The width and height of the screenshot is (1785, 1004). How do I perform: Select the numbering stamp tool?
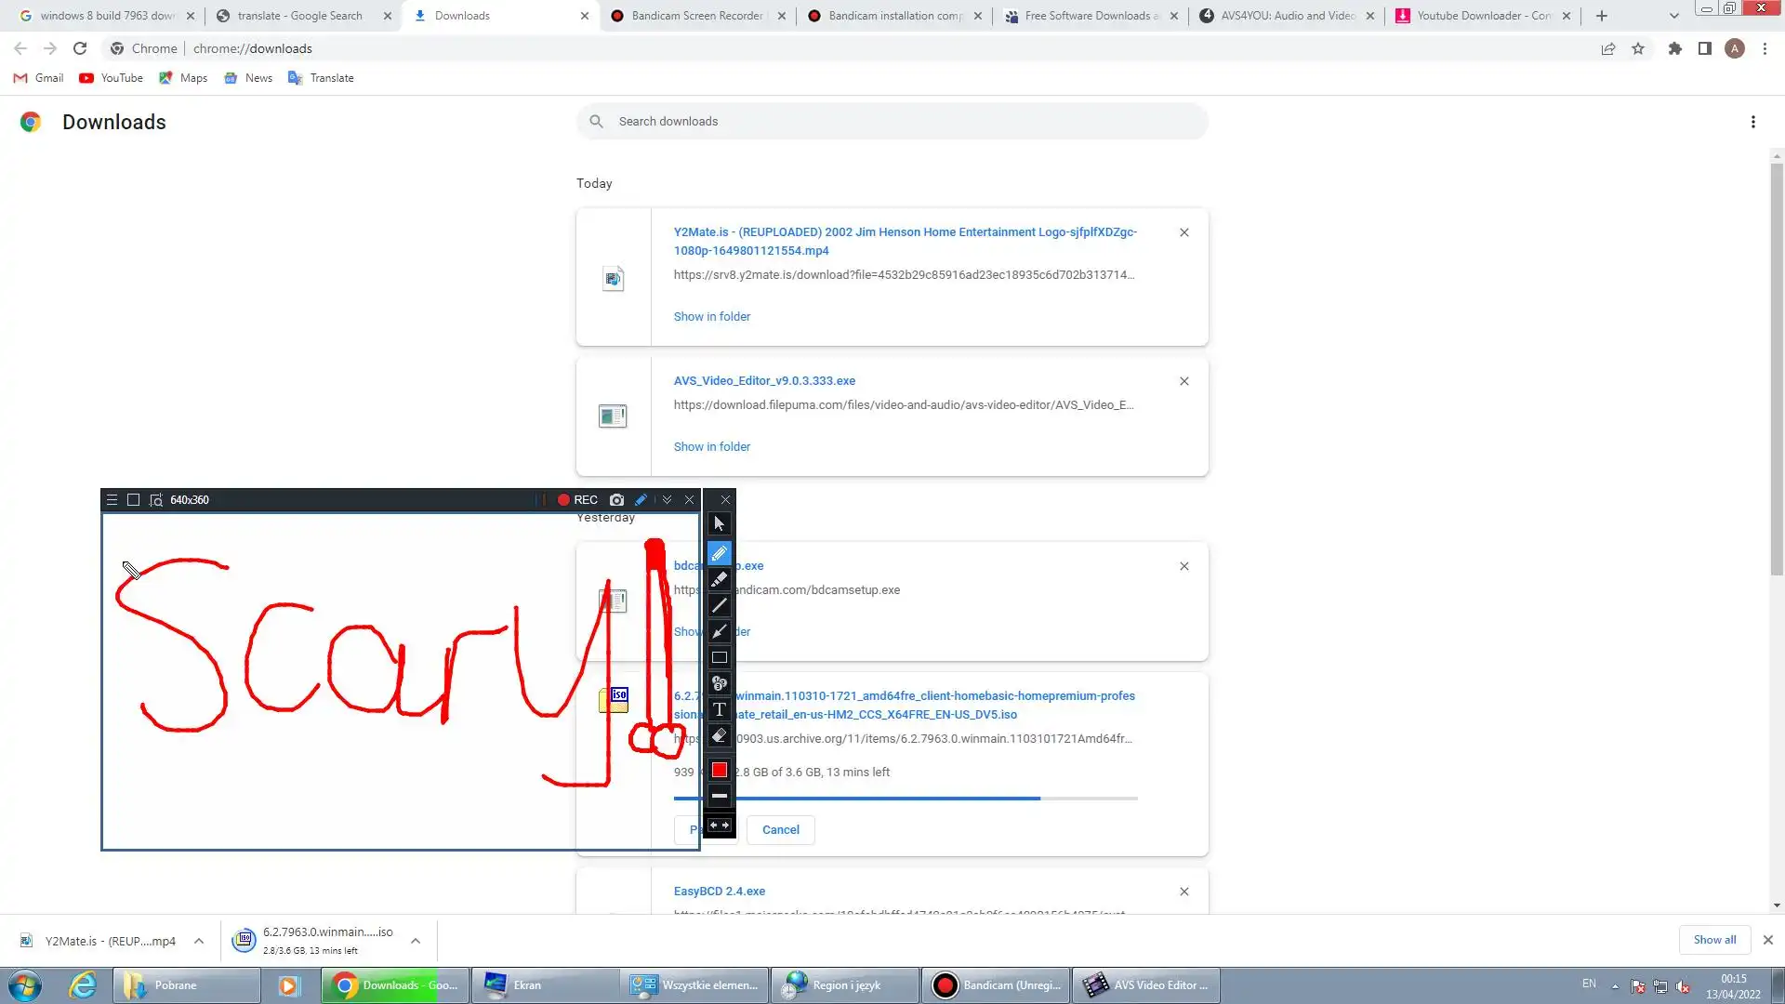[719, 683]
